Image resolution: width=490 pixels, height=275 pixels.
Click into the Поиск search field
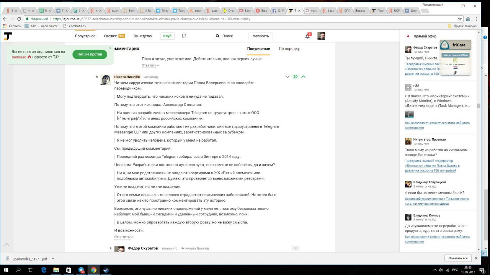coord(227,36)
